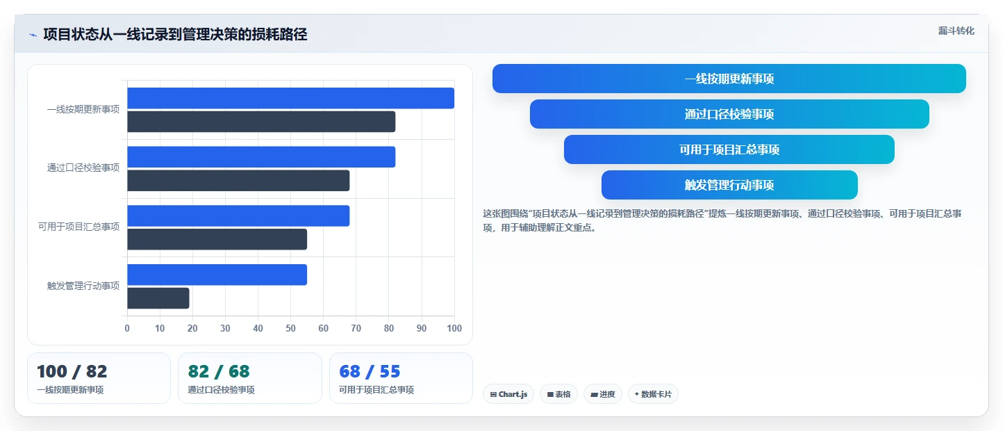Click the chart axis label 触发管理行动事项
Viewport: 1003px width, 431px height.
coord(83,286)
